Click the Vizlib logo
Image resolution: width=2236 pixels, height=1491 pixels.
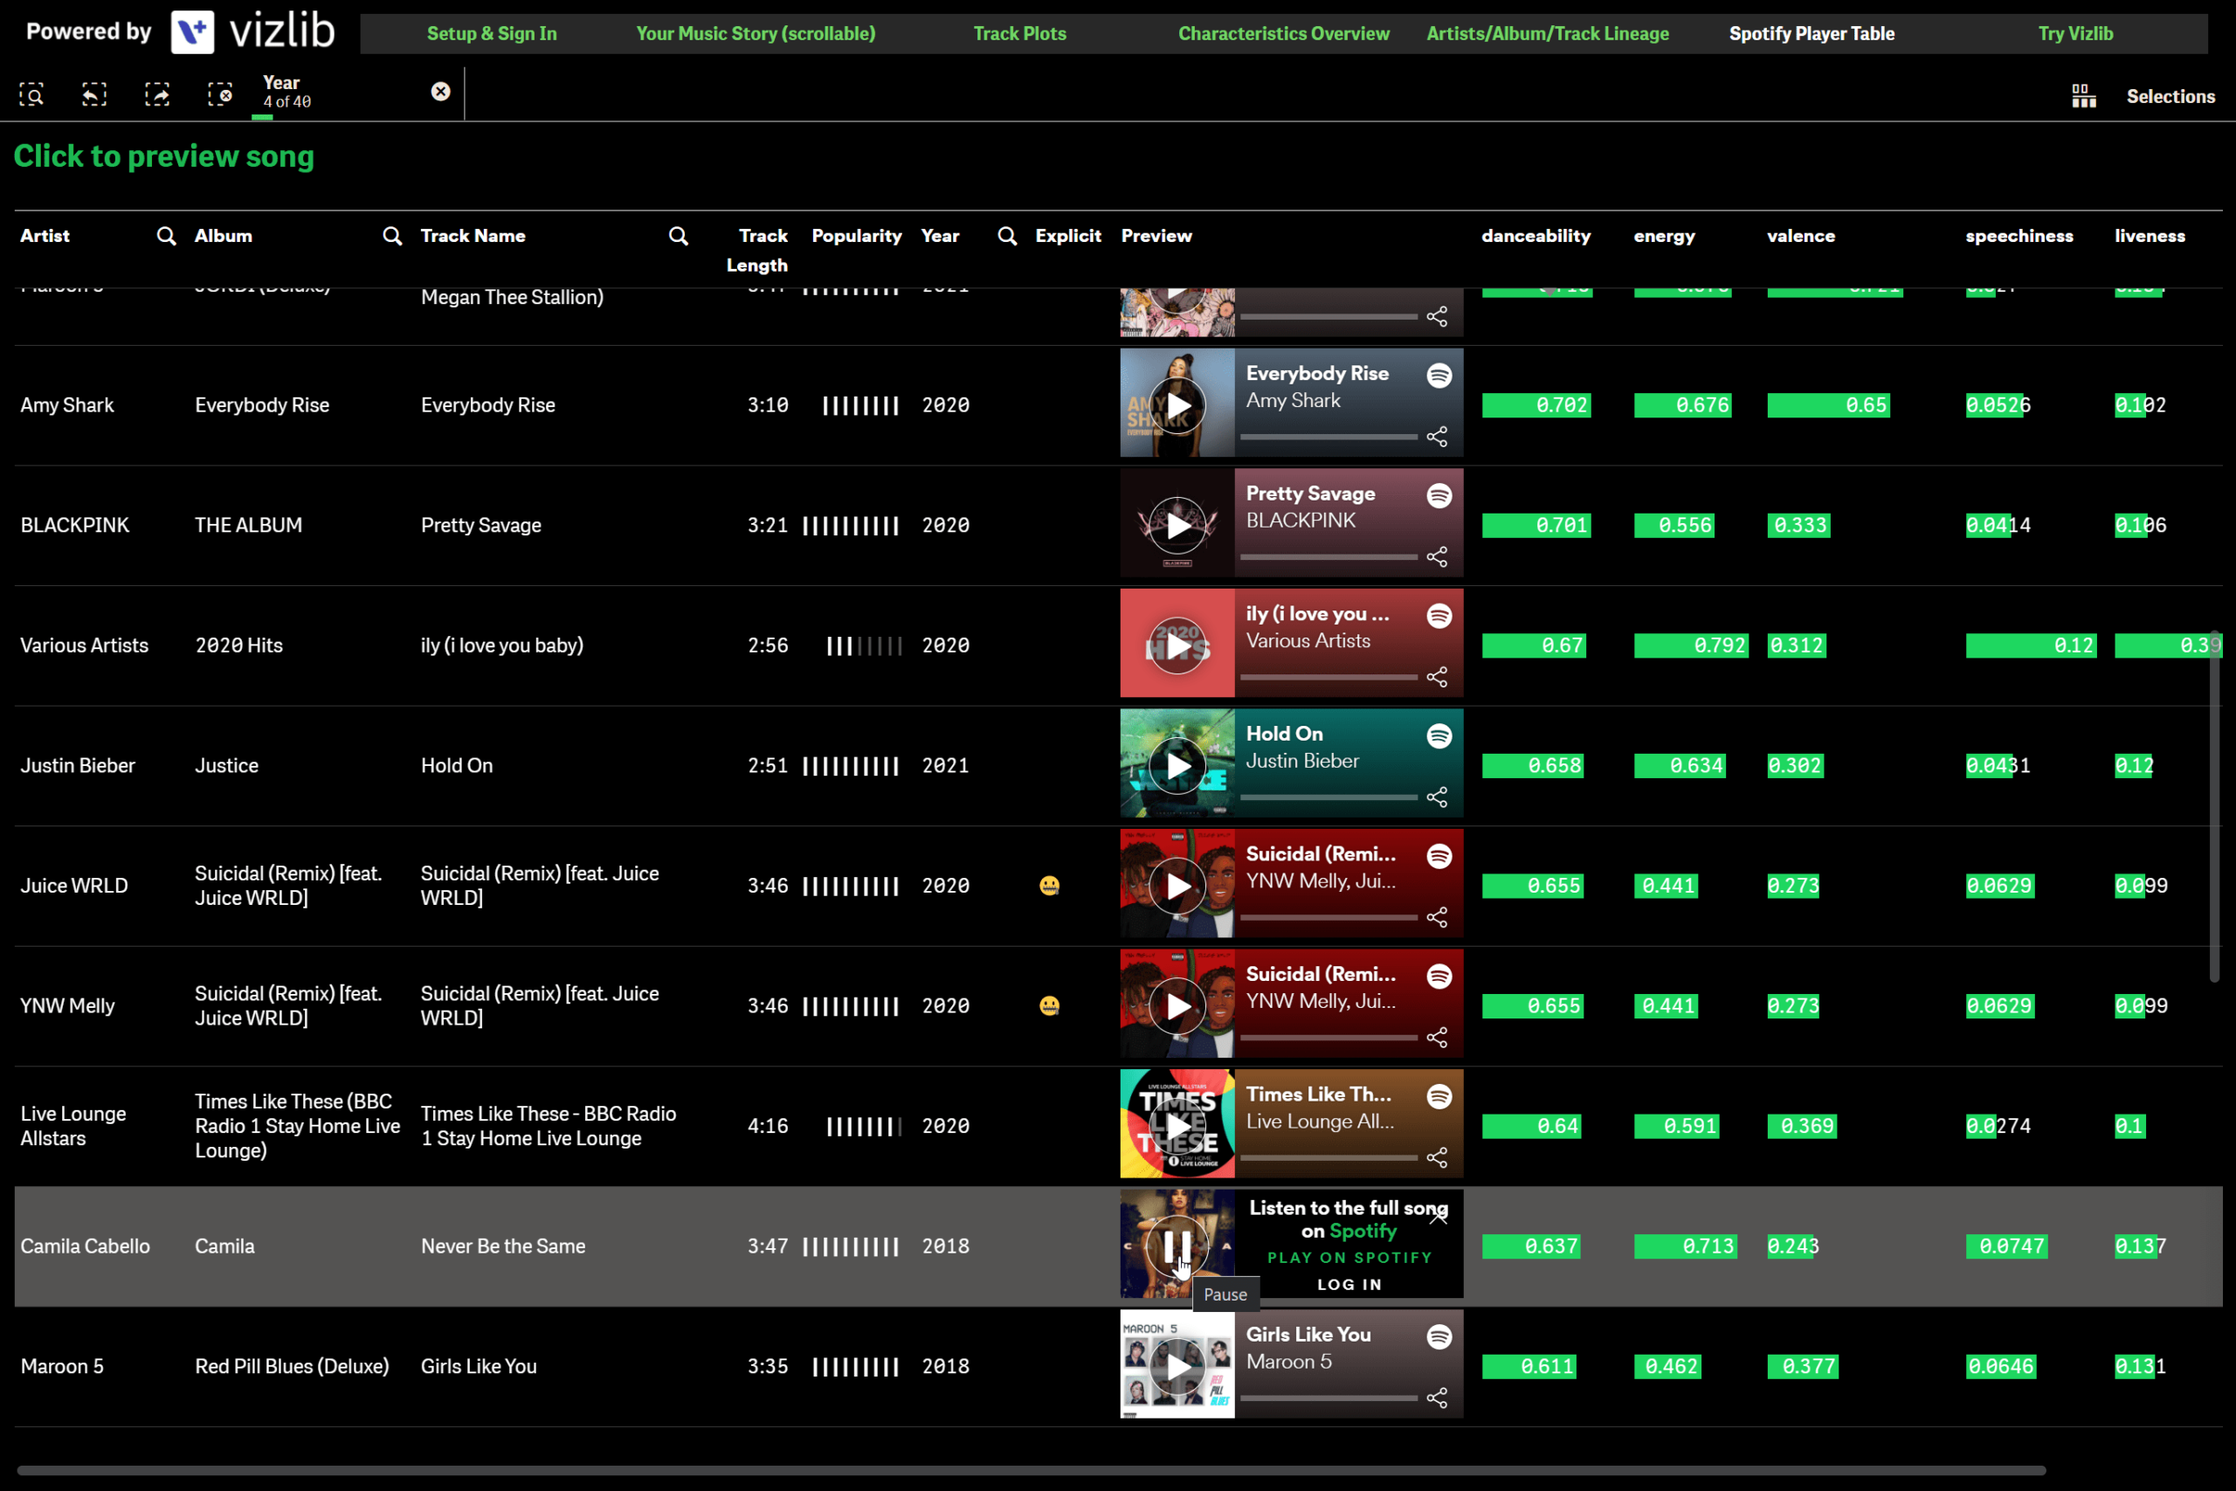(x=253, y=31)
